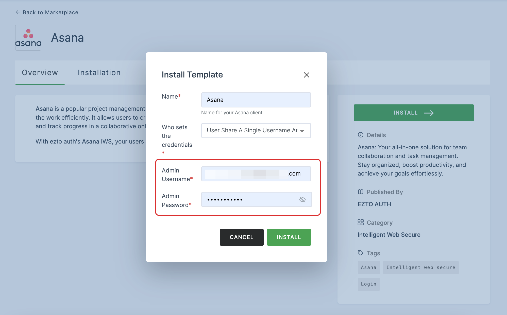Select the Asana tag label
Viewport: 507px width, 315px height.
coord(368,267)
